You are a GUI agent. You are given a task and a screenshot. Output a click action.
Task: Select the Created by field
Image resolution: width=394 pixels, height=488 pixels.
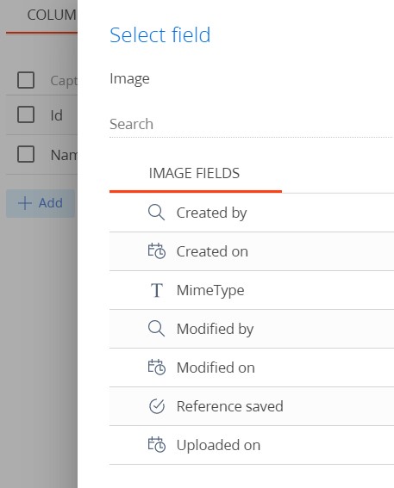tap(252, 213)
